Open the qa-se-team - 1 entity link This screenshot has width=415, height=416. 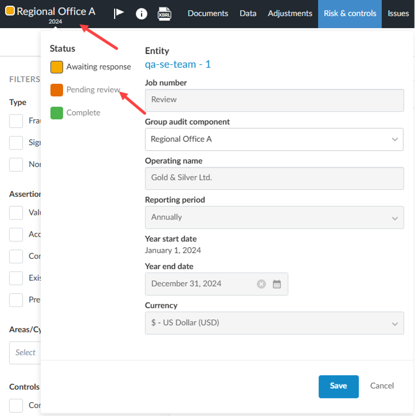pyautogui.click(x=178, y=64)
